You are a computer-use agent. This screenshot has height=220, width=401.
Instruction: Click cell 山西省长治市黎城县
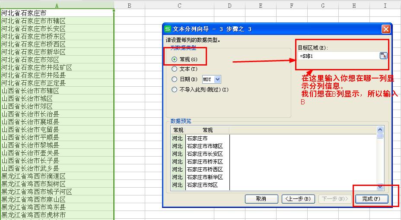point(57,145)
